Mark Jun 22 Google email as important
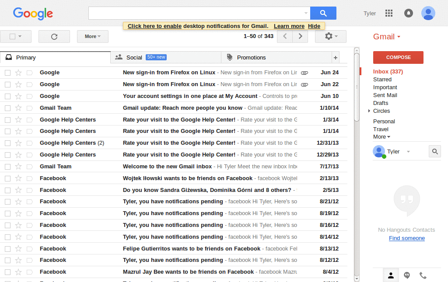Screen dimensions: 448x282 29,84
